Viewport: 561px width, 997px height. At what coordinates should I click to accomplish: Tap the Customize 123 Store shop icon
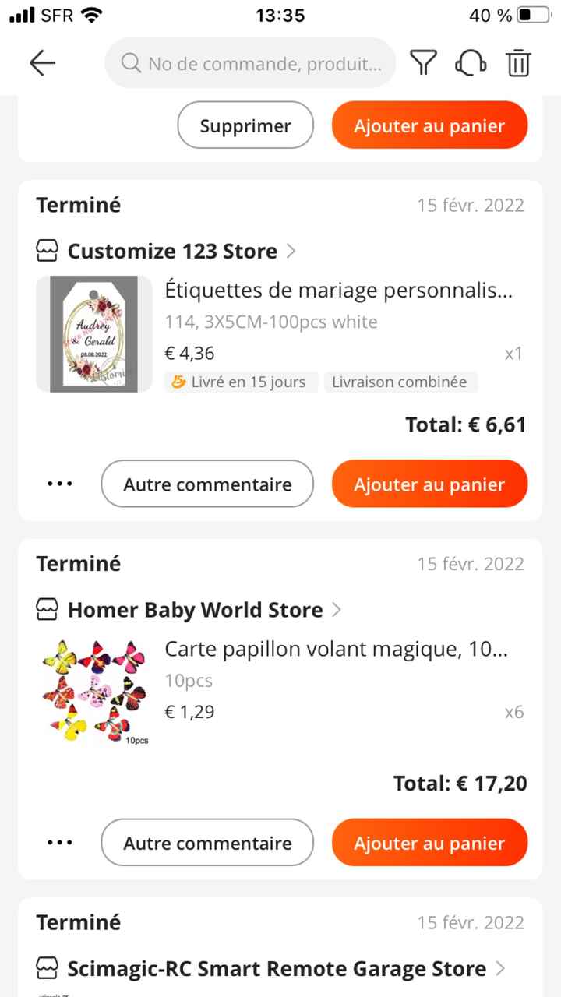(48, 251)
